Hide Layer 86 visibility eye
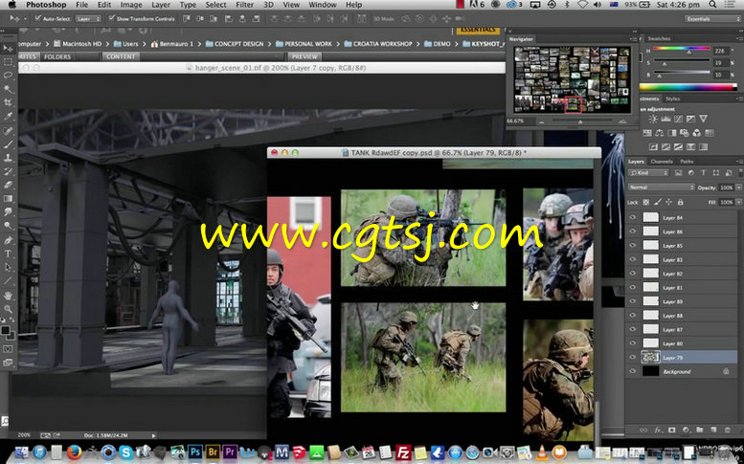This screenshot has width=744, height=464. [633, 232]
